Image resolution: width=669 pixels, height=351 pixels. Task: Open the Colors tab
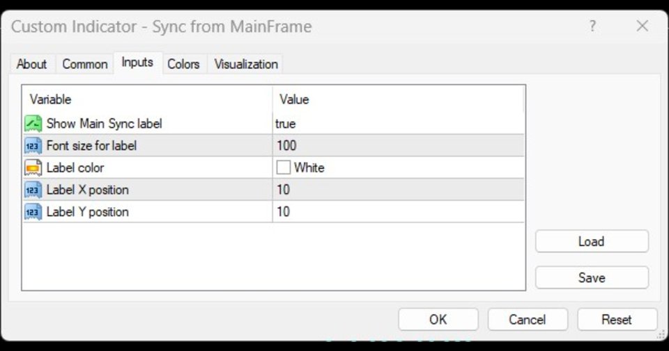[183, 64]
